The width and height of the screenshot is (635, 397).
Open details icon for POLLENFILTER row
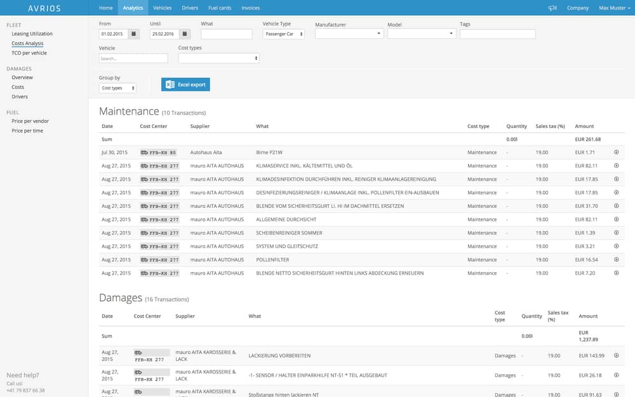617,259
